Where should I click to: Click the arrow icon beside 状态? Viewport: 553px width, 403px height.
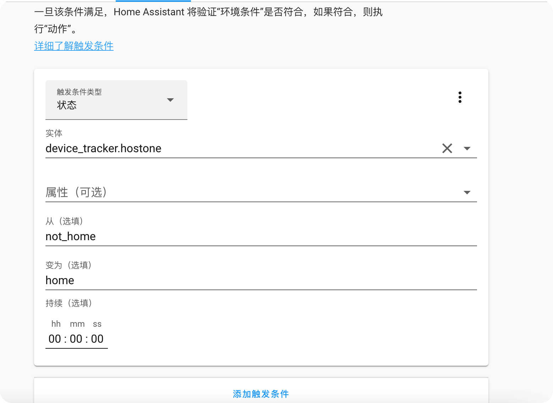pos(170,100)
